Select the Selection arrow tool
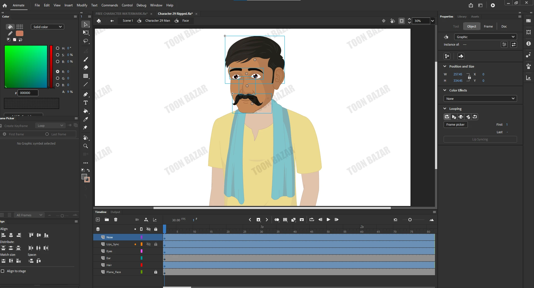 click(86, 24)
